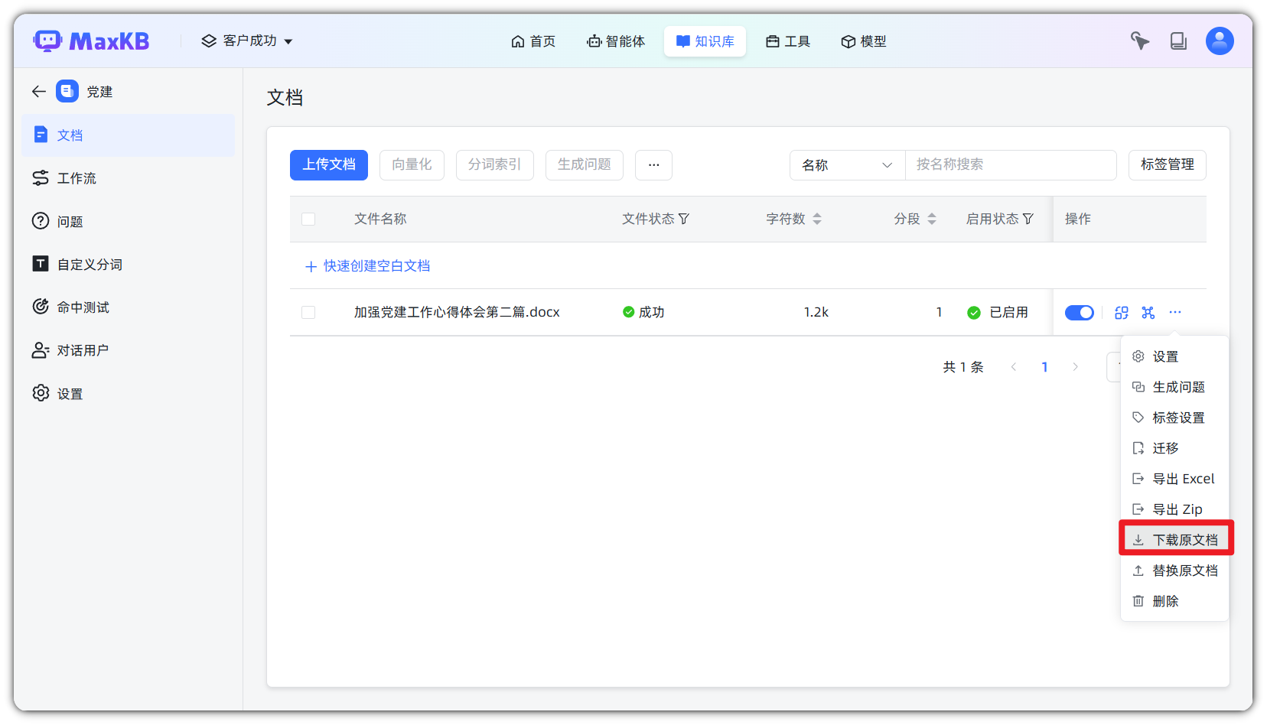Go back using the left arrow icon

pos(39,92)
